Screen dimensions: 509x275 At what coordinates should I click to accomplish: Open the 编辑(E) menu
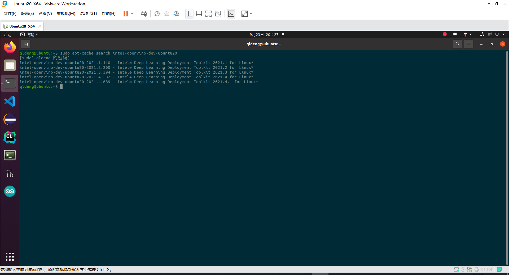pyautogui.click(x=28, y=13)
